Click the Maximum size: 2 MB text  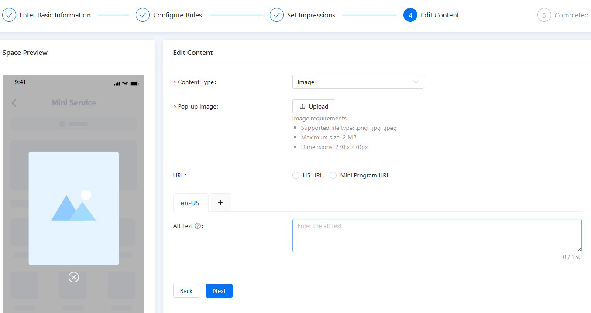[x=329, y=137]
